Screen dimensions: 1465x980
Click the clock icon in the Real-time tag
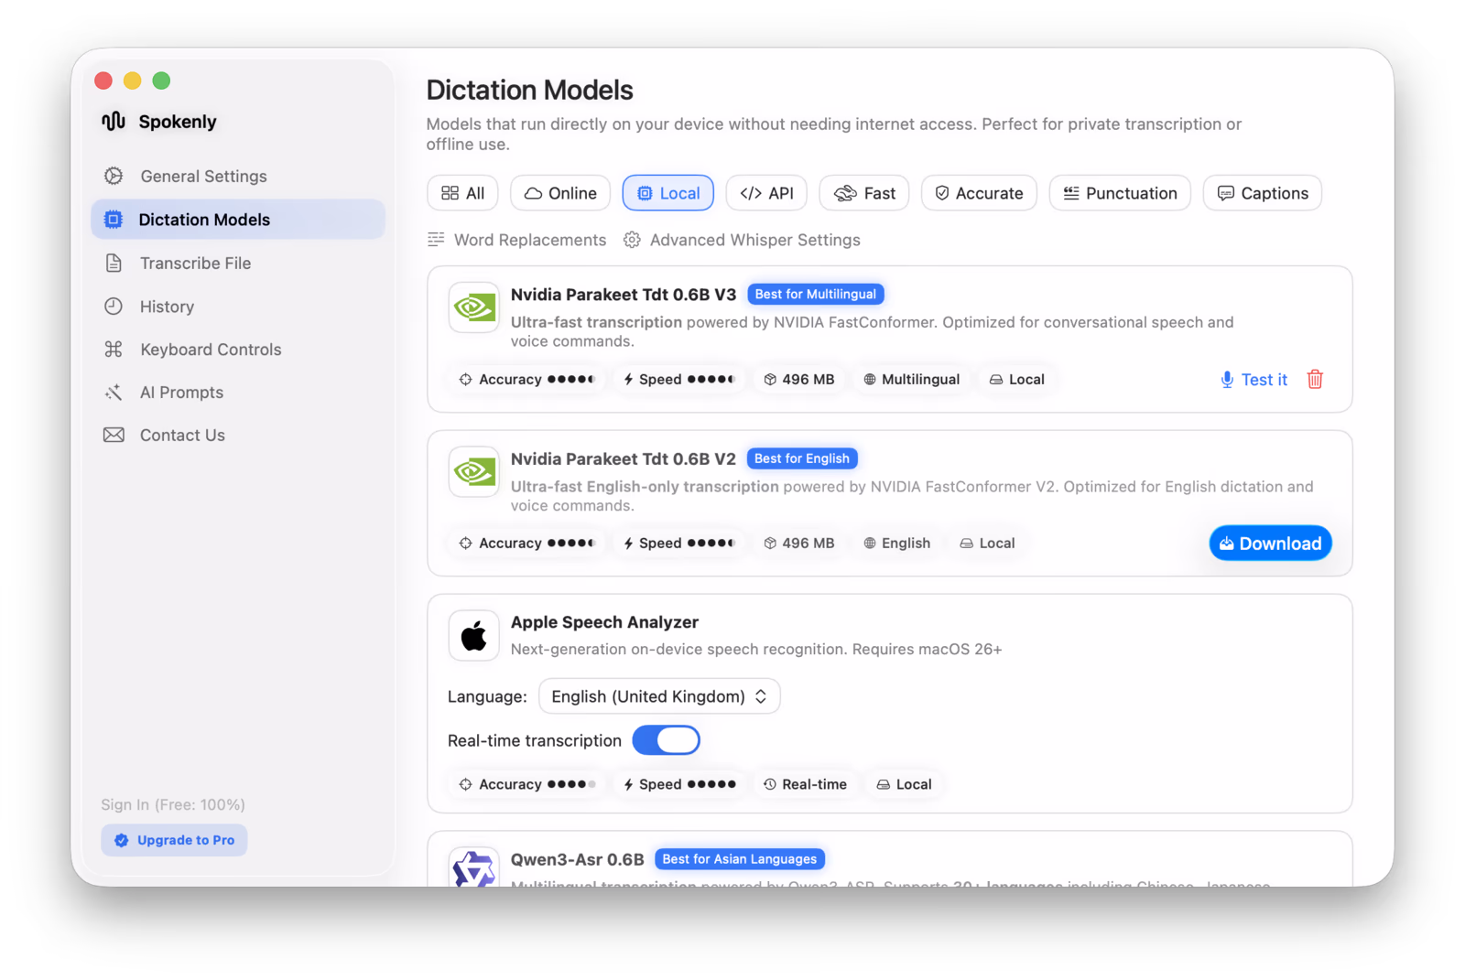pyautogui.click(x=770, y=784)
